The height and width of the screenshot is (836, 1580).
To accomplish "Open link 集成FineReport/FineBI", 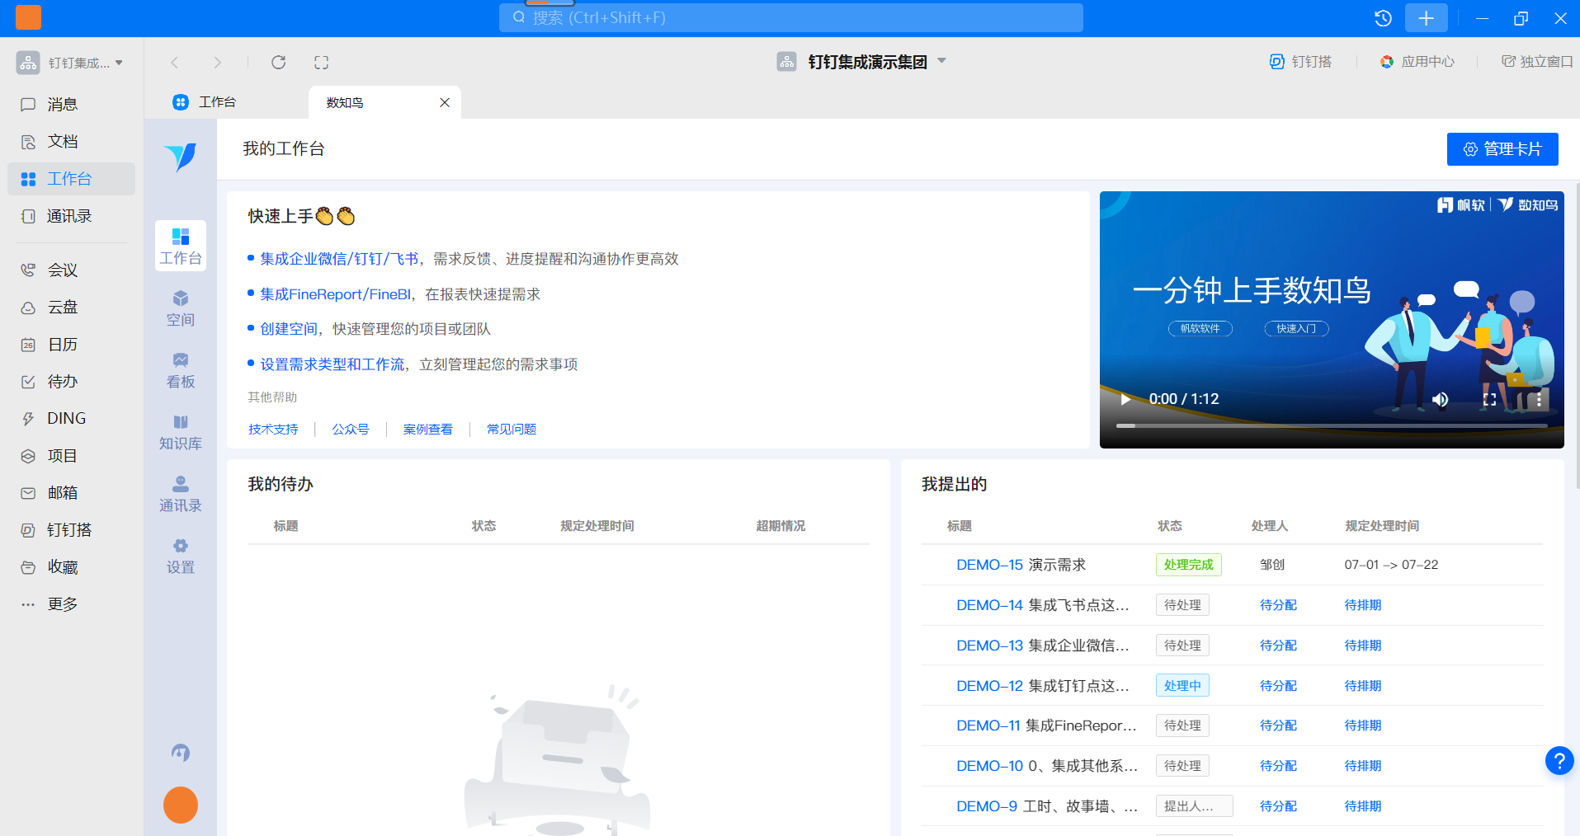I will [x=335, y=294].
